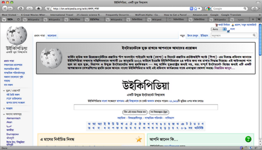262x150 pixels.
Task: Click the magnifier in the Google search box
Action: pos(245,8)
